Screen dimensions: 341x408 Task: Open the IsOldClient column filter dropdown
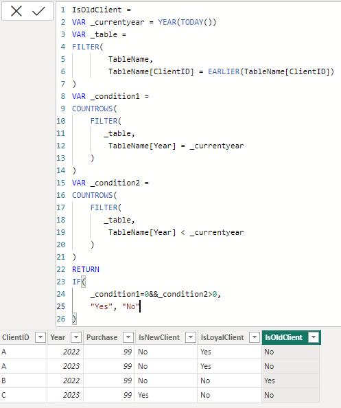pyautogui.click(x=314, y=337)
